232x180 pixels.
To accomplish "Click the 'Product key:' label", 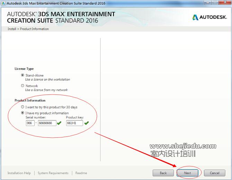I will 75,117.
